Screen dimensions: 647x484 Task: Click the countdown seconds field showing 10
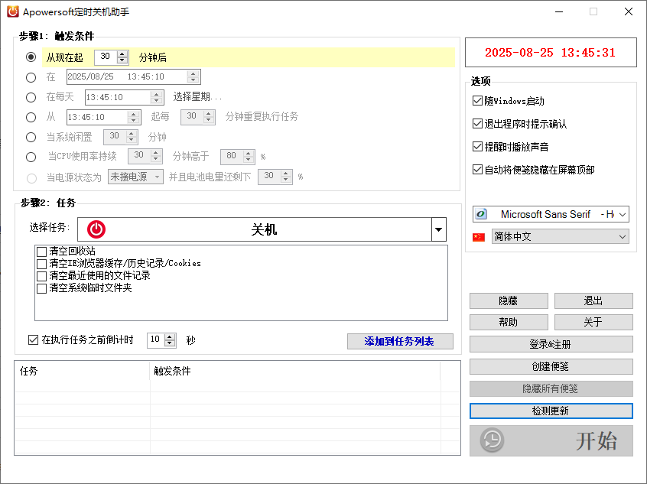coord(156,340)
